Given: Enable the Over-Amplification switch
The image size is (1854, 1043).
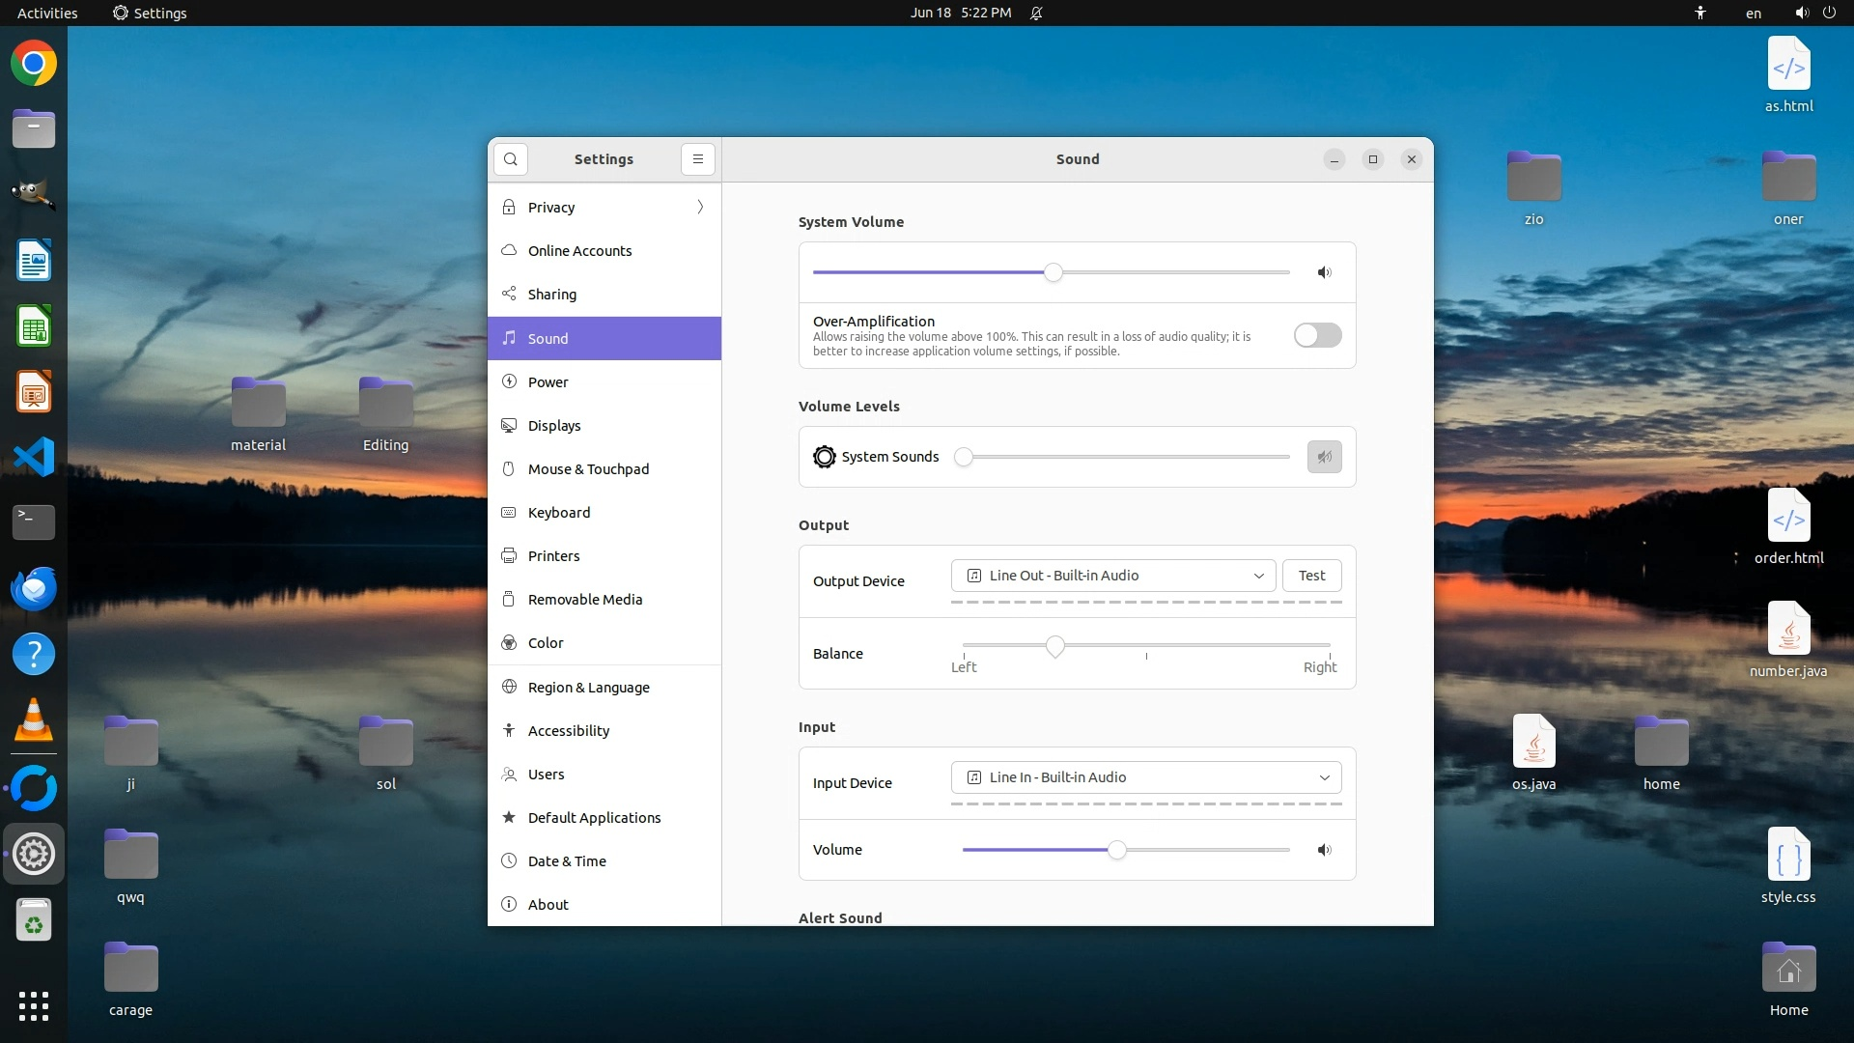Looking at the screenshot, I should tap(1317, 335).
